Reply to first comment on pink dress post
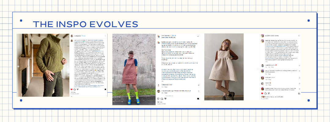The image size is (330, 122). pos(166,87)
